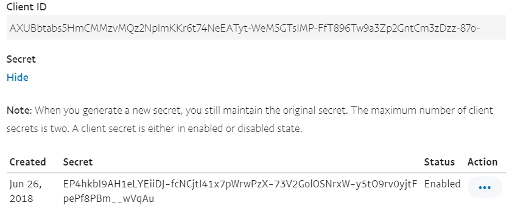The height and width of the screenshot is (219, 512).
Task: Click the phrase When you generate a new secret
Action: pos(109,110)
